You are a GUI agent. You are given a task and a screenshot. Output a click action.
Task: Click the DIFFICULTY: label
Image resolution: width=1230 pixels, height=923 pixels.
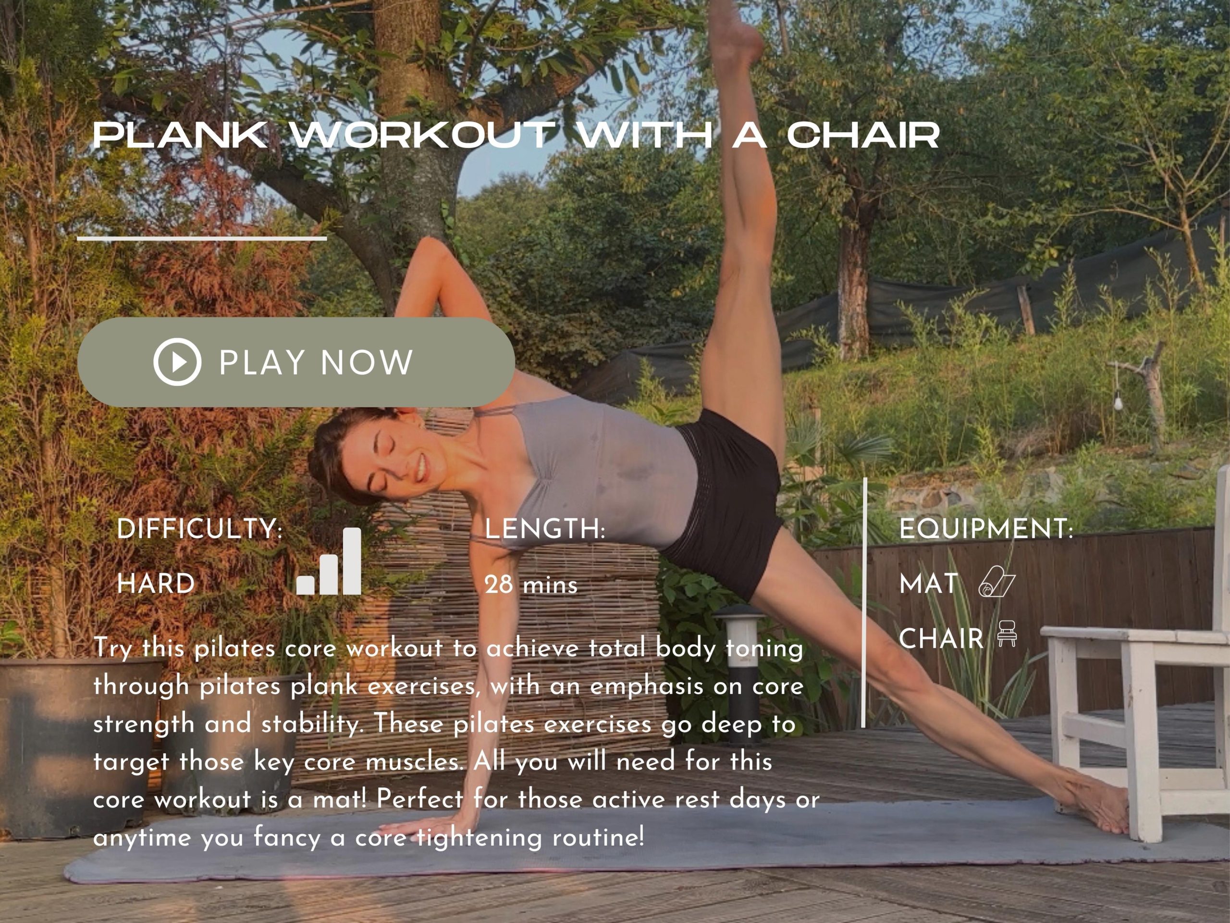[199, 528]
